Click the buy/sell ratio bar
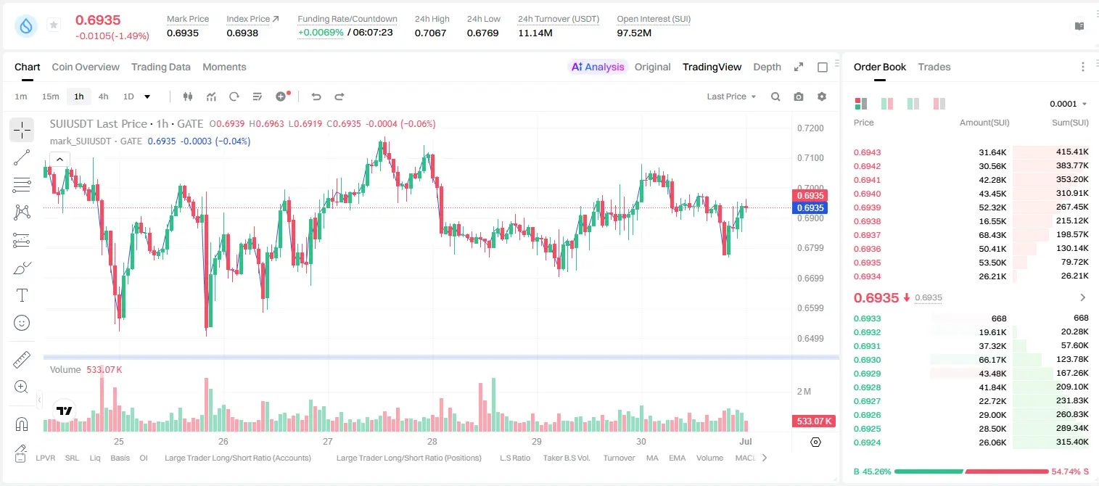This screenshot has width=1099, height=486. (x=971, y=471)
